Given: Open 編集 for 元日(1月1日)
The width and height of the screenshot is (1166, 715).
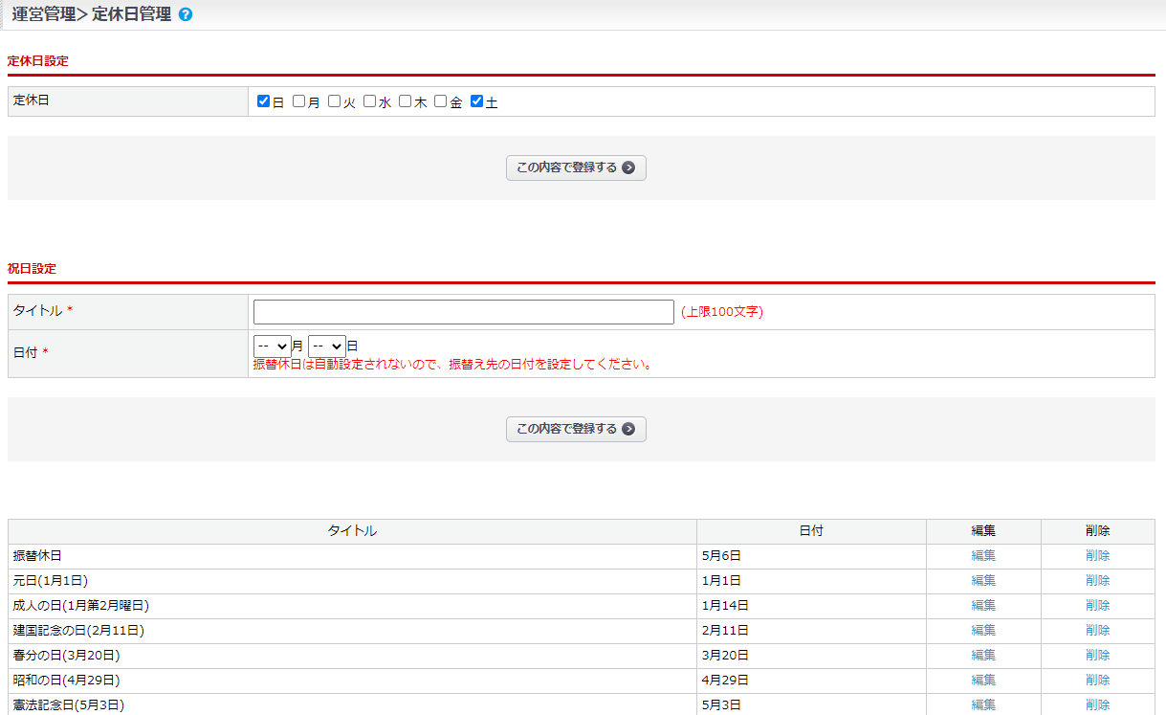Looking at the screenshot, I should tap(983, 581).
